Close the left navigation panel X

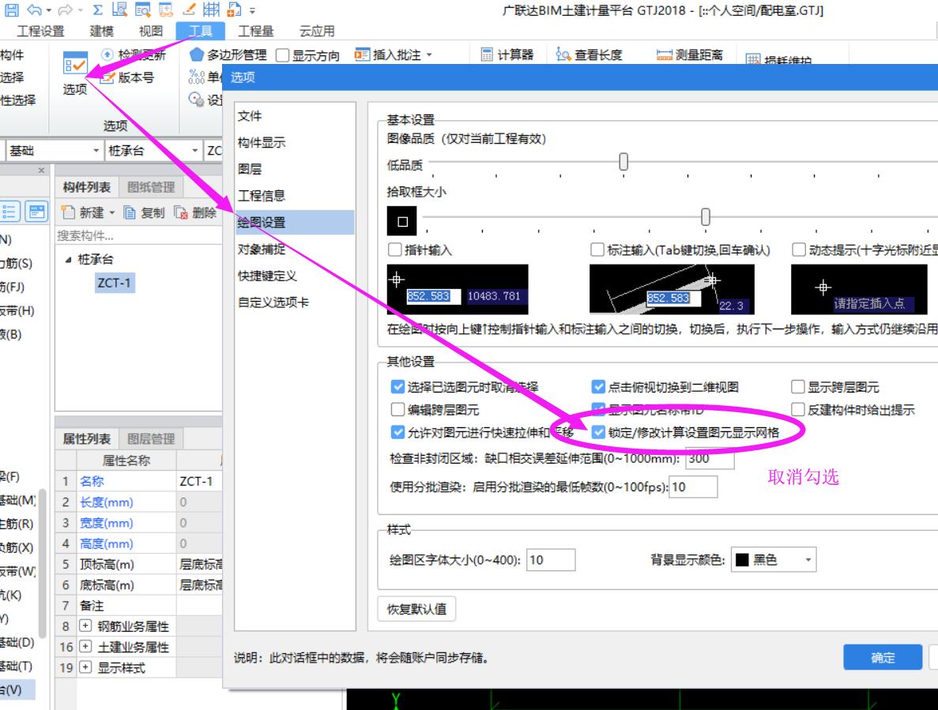pos(41,171)
